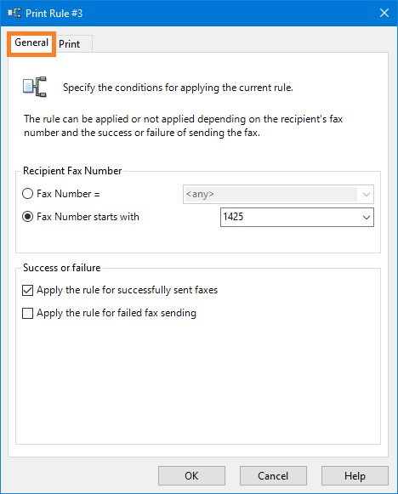Open Help for this dialog
The height and width of the screenshot is (494, 398).
pos(355,476)
